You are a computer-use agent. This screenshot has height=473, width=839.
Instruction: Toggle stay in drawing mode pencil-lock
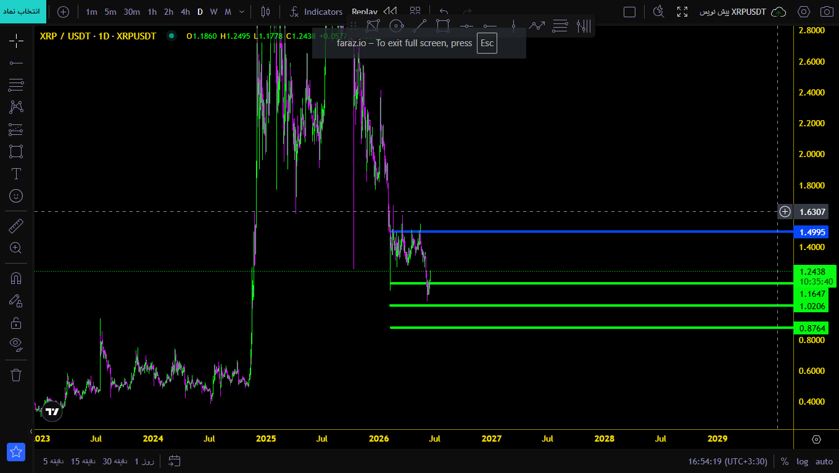click(16, 301)
